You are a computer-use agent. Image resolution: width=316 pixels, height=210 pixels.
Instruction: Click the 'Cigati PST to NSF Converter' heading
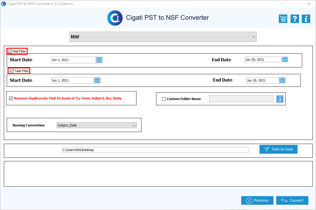click(x=167, y=18)
